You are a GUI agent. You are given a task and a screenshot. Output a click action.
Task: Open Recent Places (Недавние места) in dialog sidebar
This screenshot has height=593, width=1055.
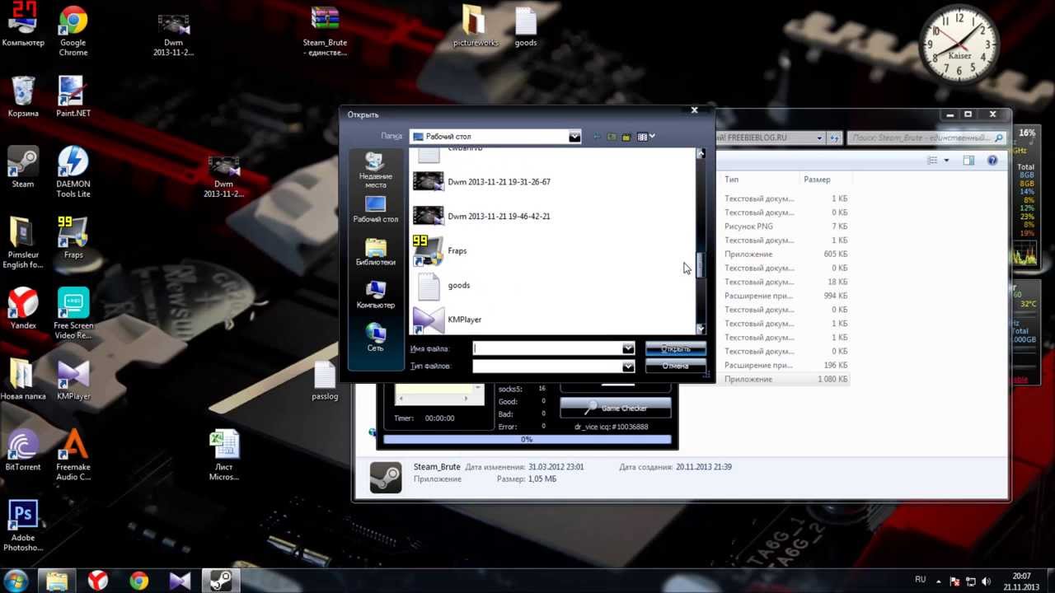coord(375,170)
